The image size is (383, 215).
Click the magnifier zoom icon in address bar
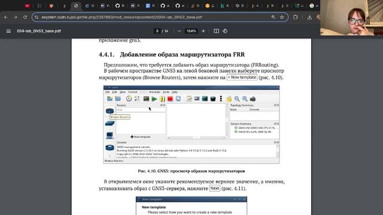(273, 17)
